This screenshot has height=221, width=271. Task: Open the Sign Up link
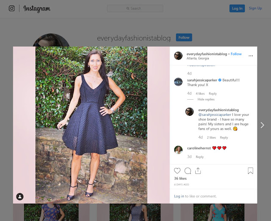pyautogui.click(x=255, y=8)
